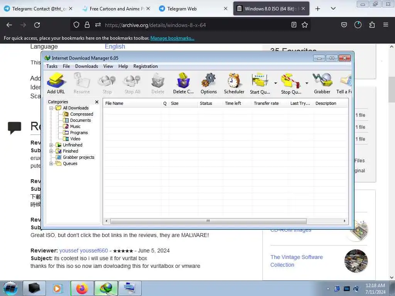This screenshot has height=296, width=395.
Task: Click the Firefox back arrow
Action: [9, 25]
